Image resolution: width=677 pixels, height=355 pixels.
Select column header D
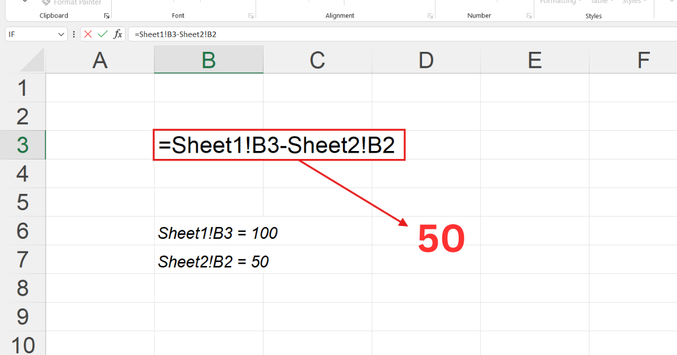425,59
